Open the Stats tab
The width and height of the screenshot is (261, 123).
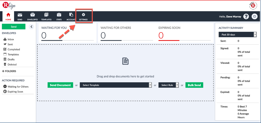coord(59,16)
